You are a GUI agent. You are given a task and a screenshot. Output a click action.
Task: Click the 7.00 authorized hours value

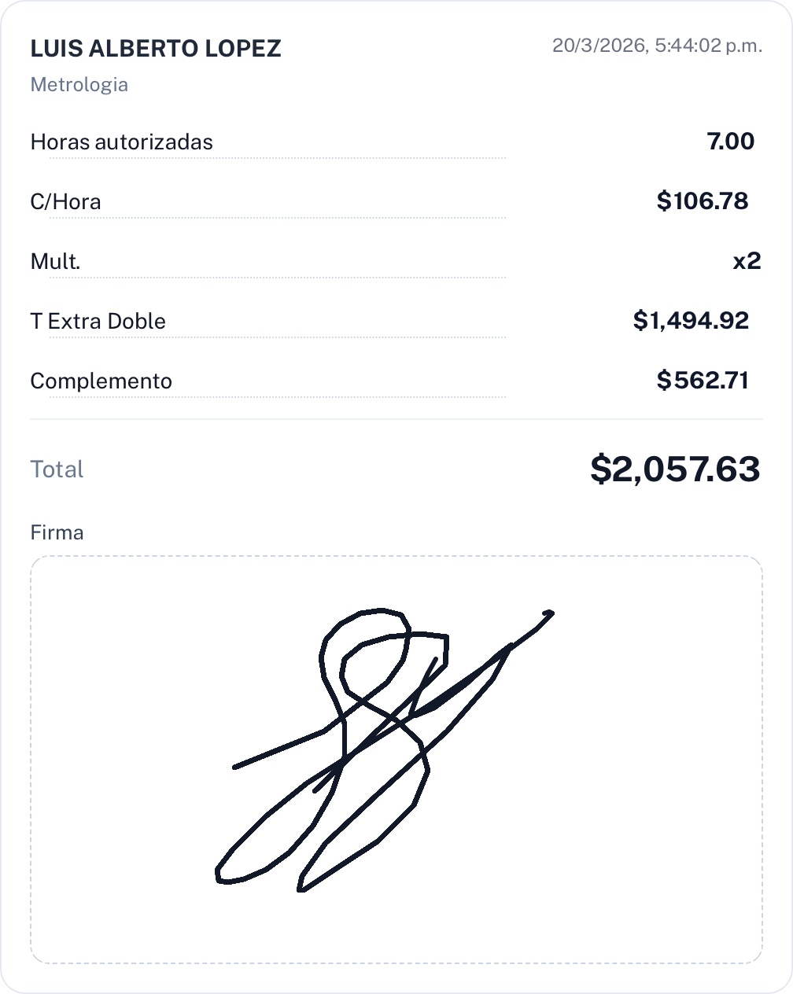coord(731,142)
